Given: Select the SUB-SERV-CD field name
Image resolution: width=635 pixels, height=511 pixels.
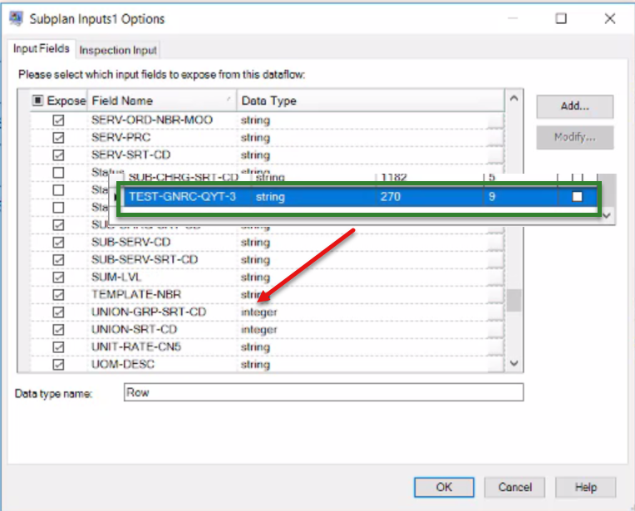Looking at the screenshot, I should tap(130, 242).
